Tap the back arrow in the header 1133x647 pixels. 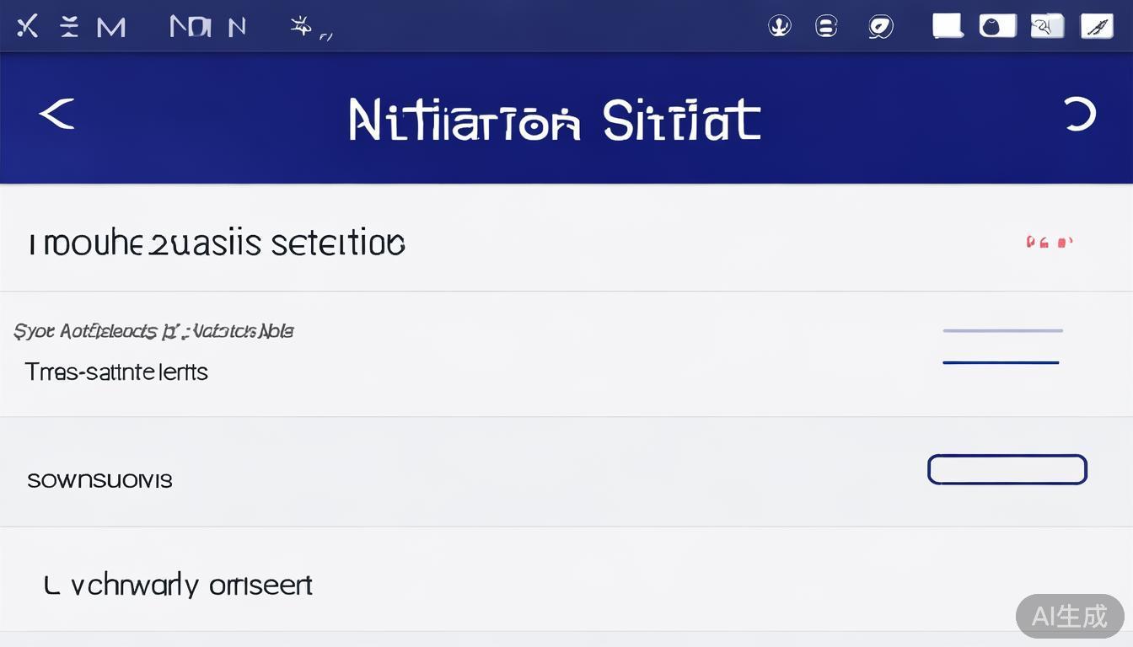[56, 114]
